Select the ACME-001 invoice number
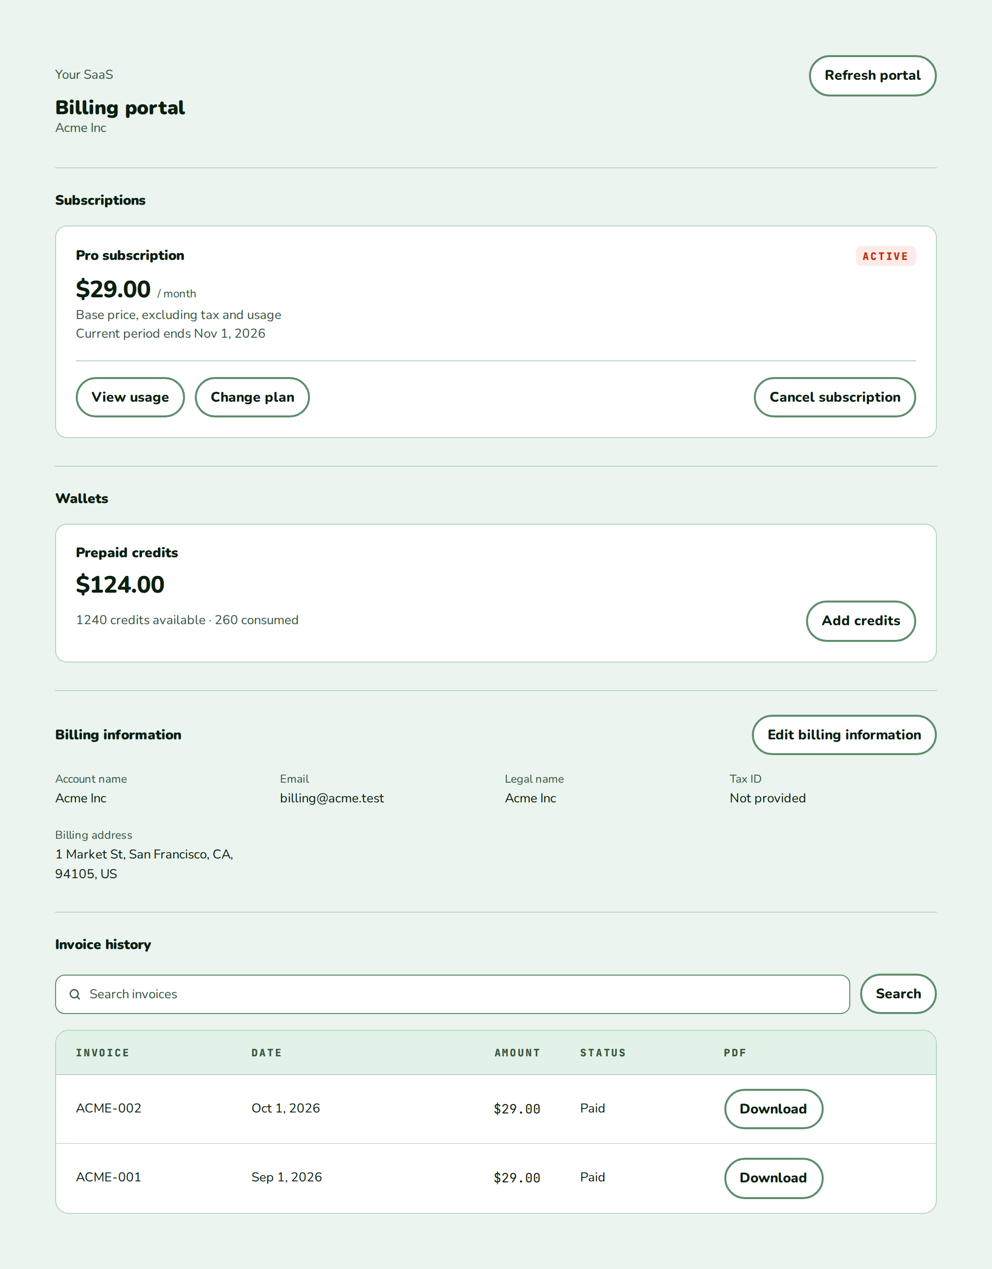 109,1178
